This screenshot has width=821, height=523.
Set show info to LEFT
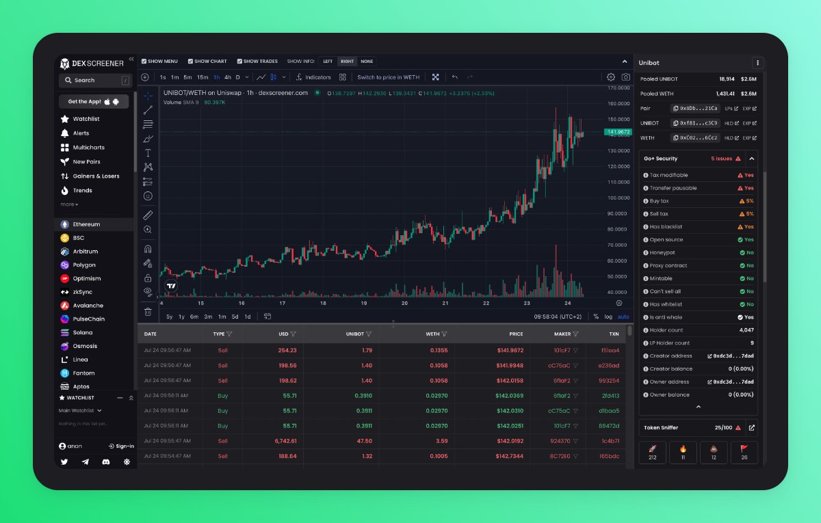328,62
